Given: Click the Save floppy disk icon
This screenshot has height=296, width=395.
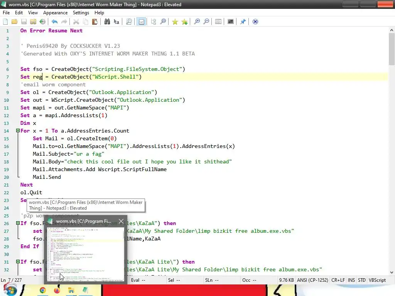Looking at the screenshot, I should point(24,22).
